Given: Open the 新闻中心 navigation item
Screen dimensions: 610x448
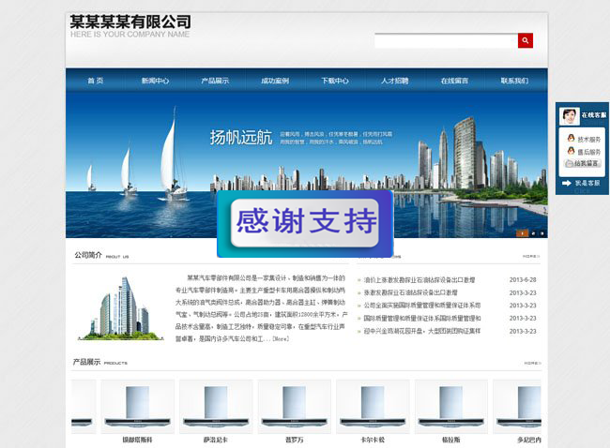Looking at the screenshot, I should pyautogui.click(x=155, y=81).
